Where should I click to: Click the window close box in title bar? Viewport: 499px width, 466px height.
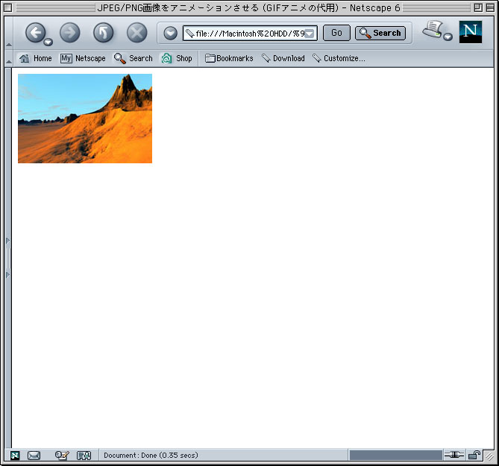click(x=8, y=7)
